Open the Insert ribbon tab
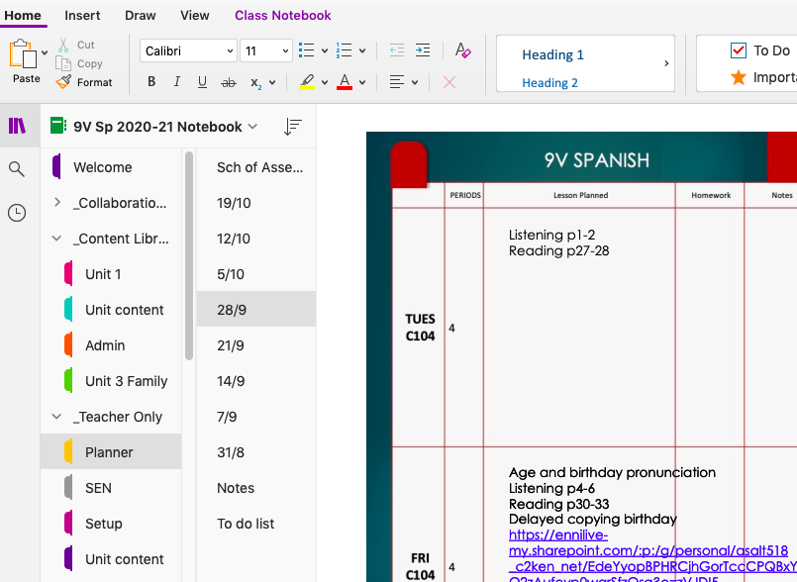797x582 pixels. [82, 15]
